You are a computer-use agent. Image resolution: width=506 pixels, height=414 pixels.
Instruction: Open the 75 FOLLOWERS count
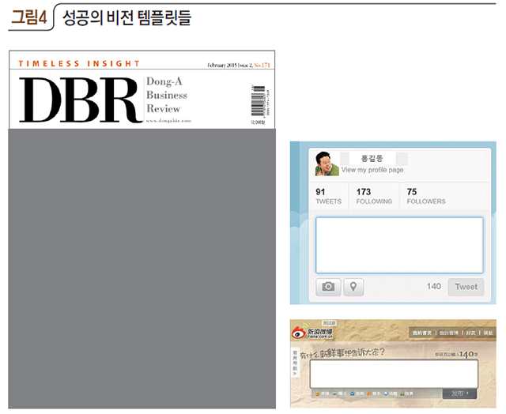[x=425, y=197]
